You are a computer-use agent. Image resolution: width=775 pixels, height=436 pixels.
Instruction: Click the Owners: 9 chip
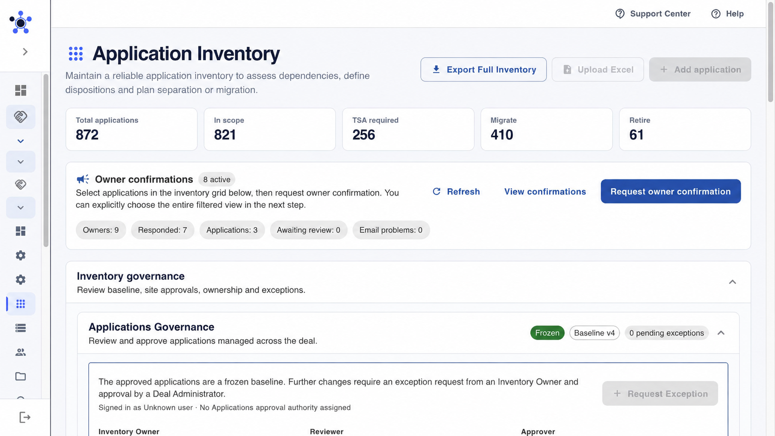tap(101, 230)
